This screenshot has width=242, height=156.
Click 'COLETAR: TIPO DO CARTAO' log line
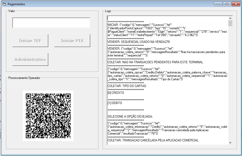tap(127, 86)
